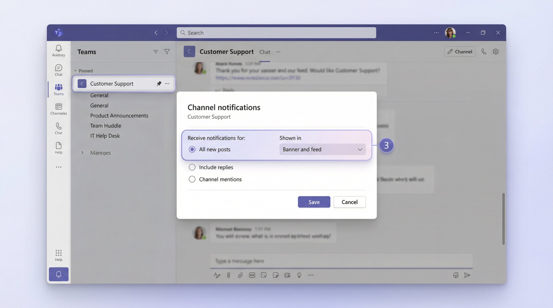The width and height of the screenshot is (553, 308).
Task: Open the Calls section in the sidebar
Action: [x=58, y=128]
